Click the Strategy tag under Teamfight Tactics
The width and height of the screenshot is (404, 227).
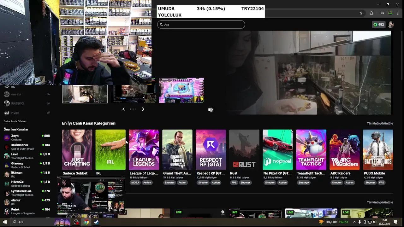304,183
